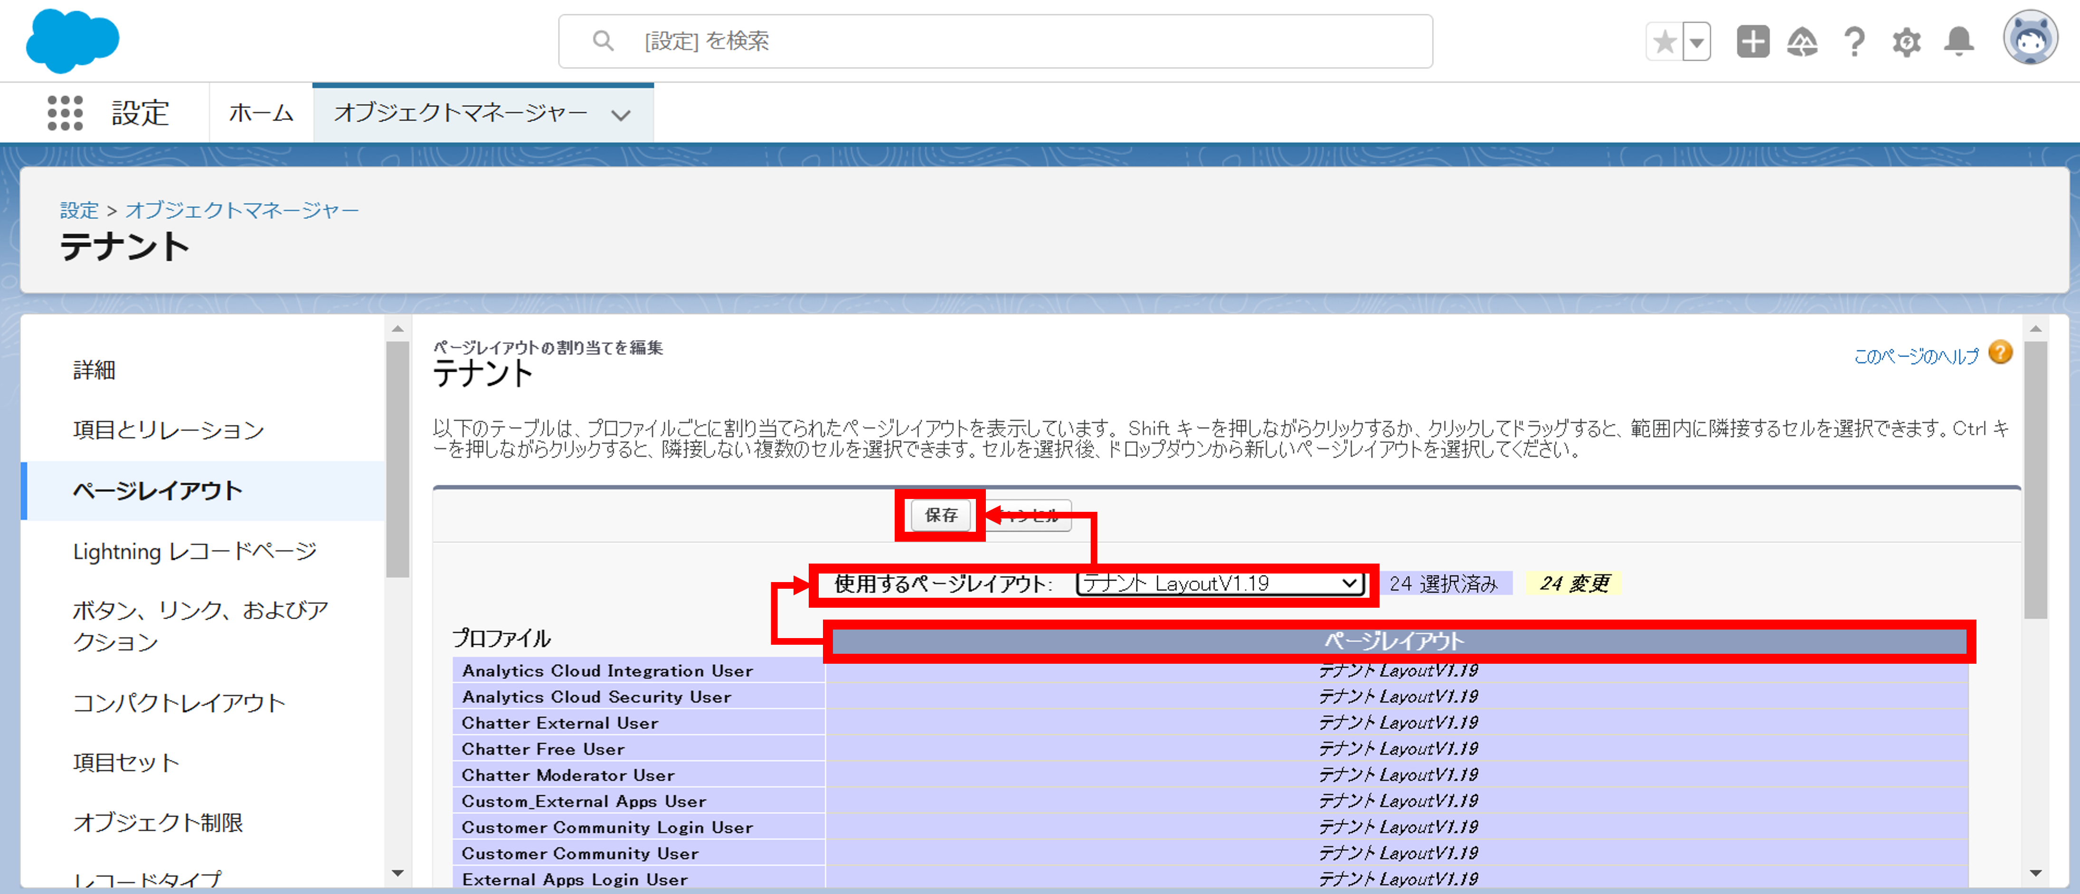Open the App Launcher dots grid

65,112
